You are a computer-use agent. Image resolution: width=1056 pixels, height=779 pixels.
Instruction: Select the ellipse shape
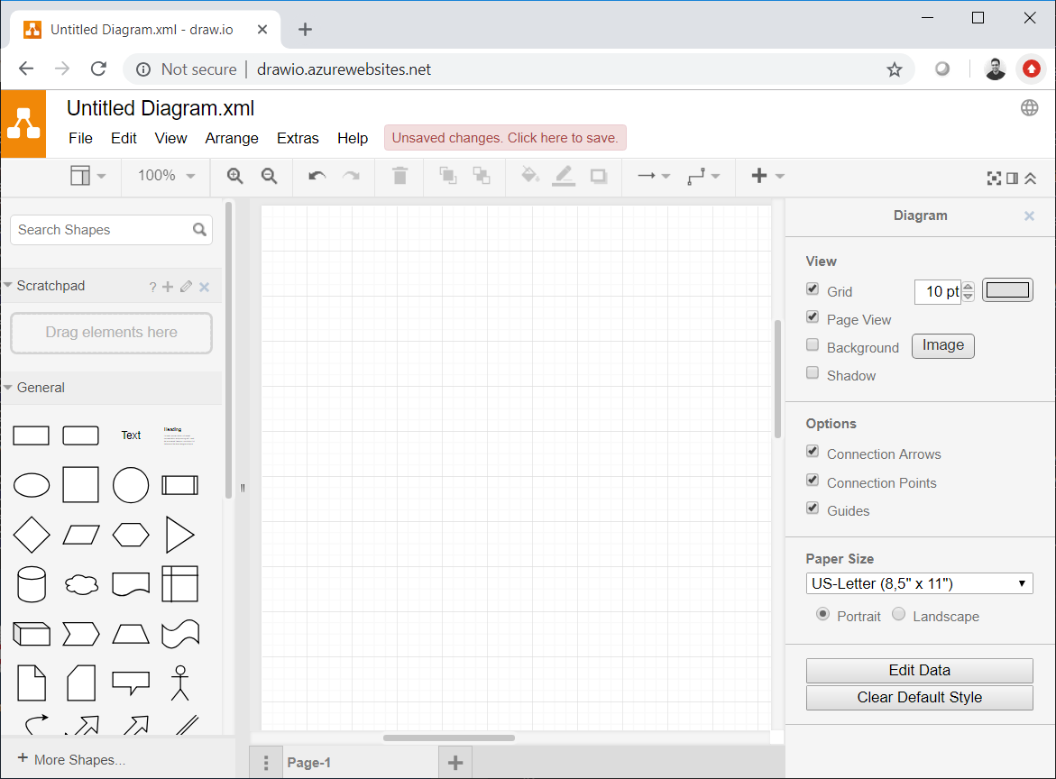tap(32, 485)
